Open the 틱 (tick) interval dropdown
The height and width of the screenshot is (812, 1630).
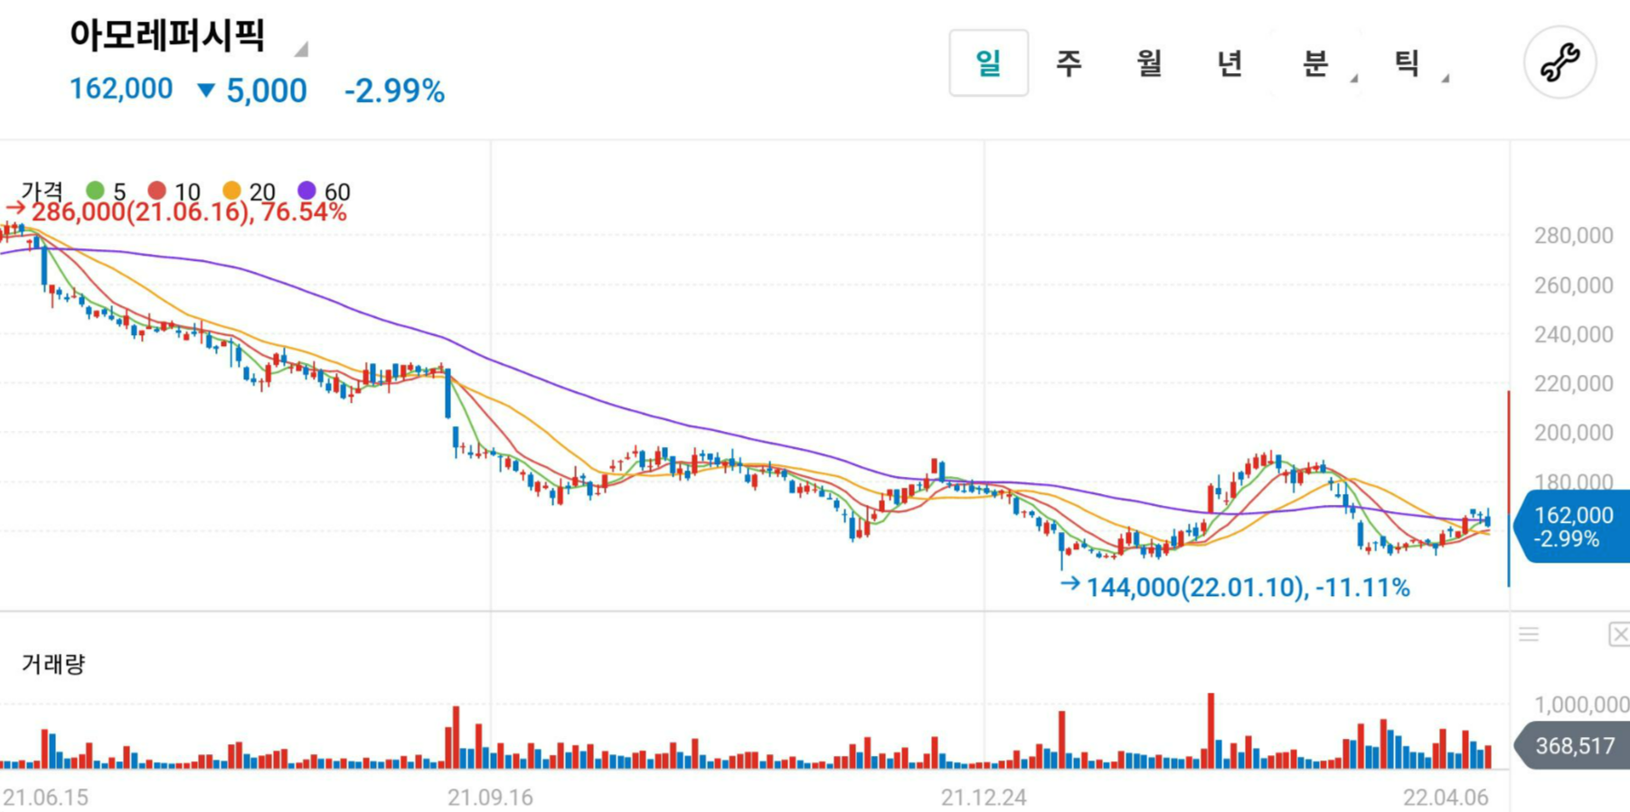click(x=1409, y=62)
